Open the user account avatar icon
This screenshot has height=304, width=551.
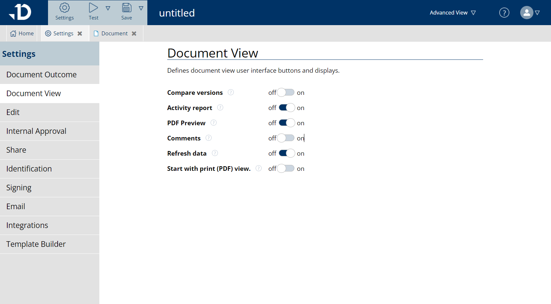tap(526, 13)
